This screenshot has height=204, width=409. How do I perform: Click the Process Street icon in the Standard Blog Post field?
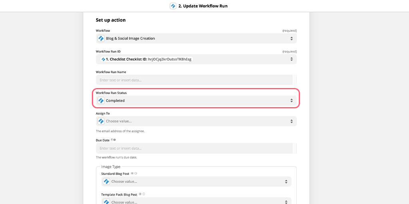(x=106, y=181)
